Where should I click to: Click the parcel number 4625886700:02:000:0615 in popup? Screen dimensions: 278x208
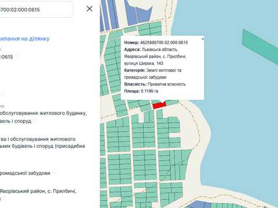coord(164,43)
